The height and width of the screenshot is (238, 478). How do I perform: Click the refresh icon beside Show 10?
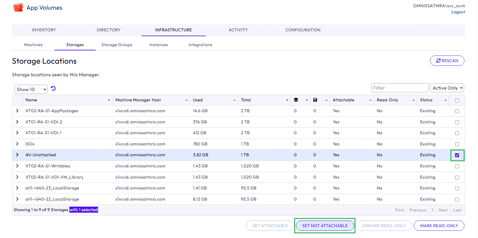(x=53, y=88)
